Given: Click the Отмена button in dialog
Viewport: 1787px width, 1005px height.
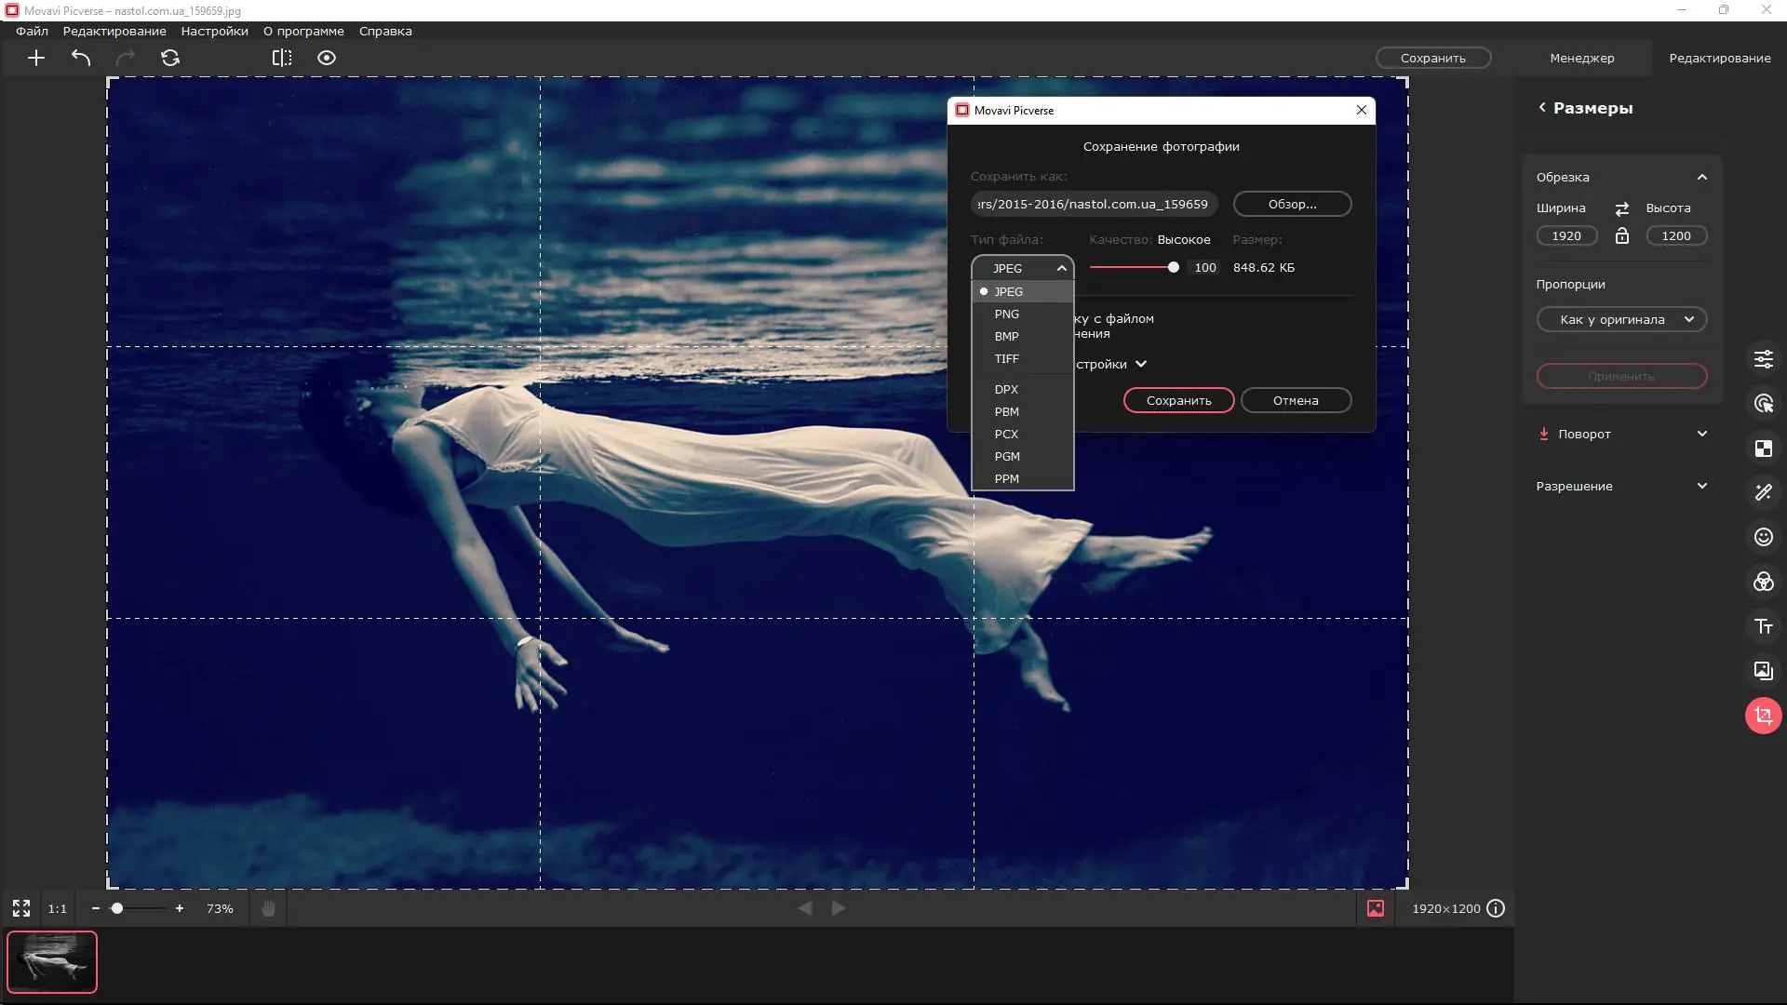Looking at the screenshot, I should 1295,400.
